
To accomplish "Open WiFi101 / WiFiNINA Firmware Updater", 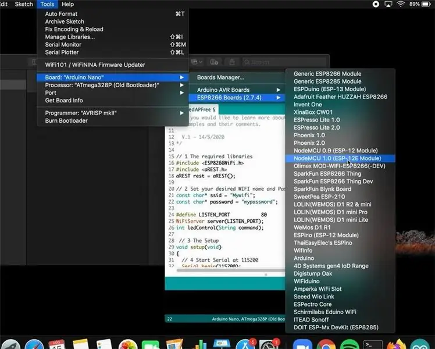I will [x=113, y=65].
